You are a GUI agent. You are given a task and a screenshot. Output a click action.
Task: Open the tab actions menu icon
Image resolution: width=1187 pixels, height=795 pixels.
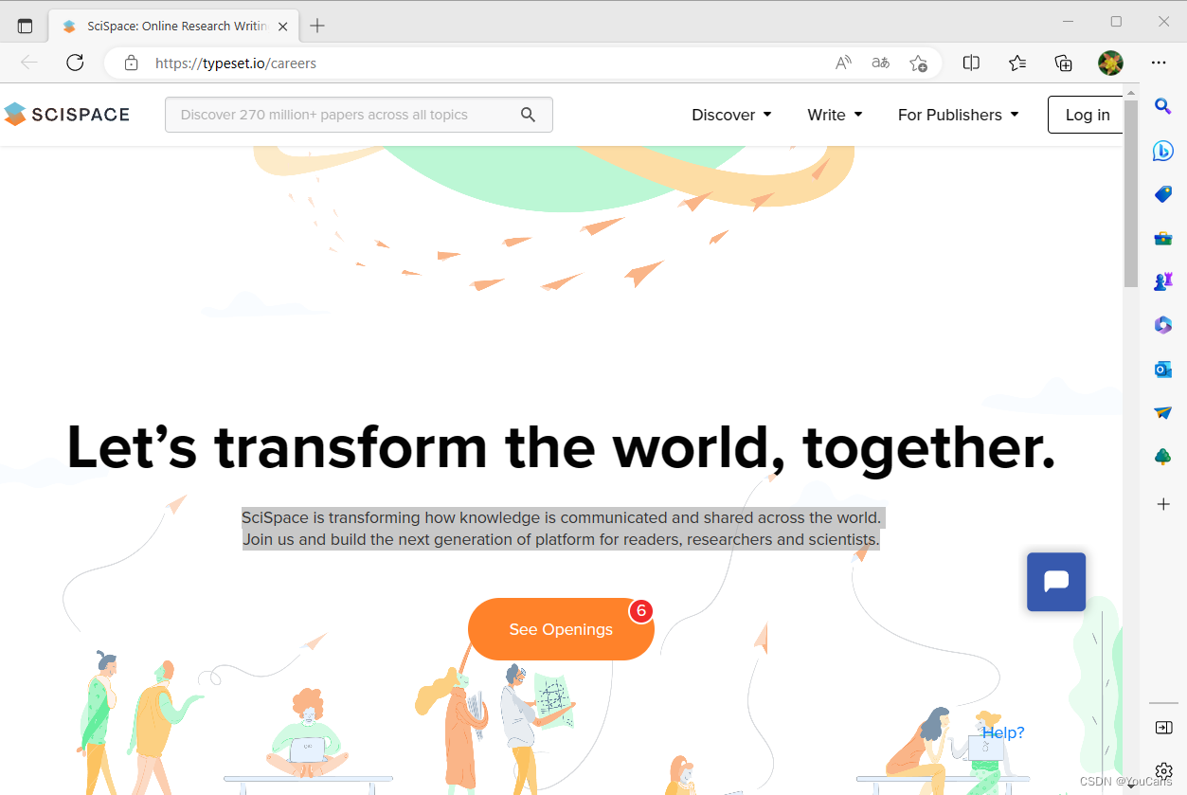pyautogui.click(x=26, y=26)
